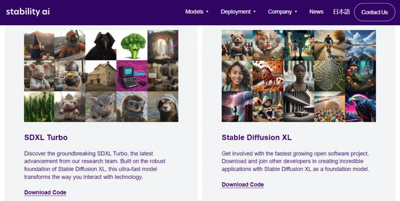Viewport: 400px width, 201px height.
Task: Click Download Code under Stable Diffusion XL
Action: click(x=243, y=185)
